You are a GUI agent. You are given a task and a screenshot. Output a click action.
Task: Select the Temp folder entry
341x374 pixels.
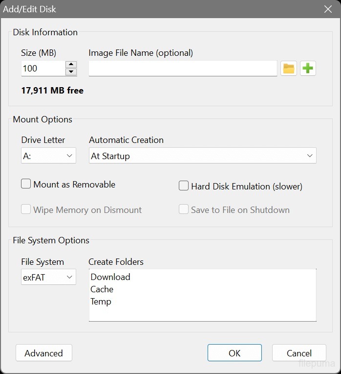point(101,302)
